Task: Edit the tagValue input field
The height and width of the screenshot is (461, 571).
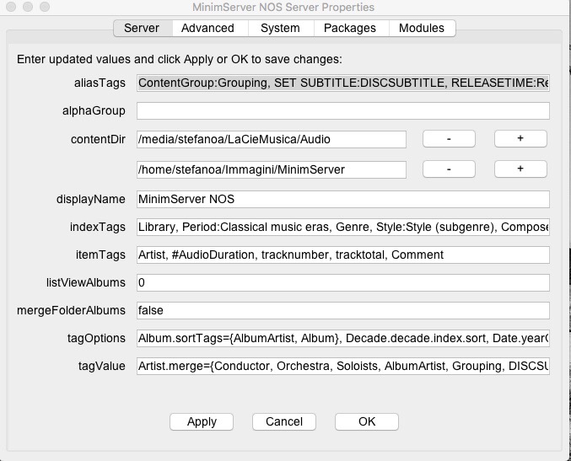Action: pyautogui.click(x=342, y=366)
